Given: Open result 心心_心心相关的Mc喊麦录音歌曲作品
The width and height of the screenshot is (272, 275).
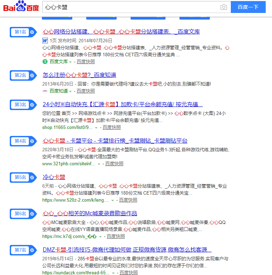Looking at the screenshot, I should (x=90, y=213).
